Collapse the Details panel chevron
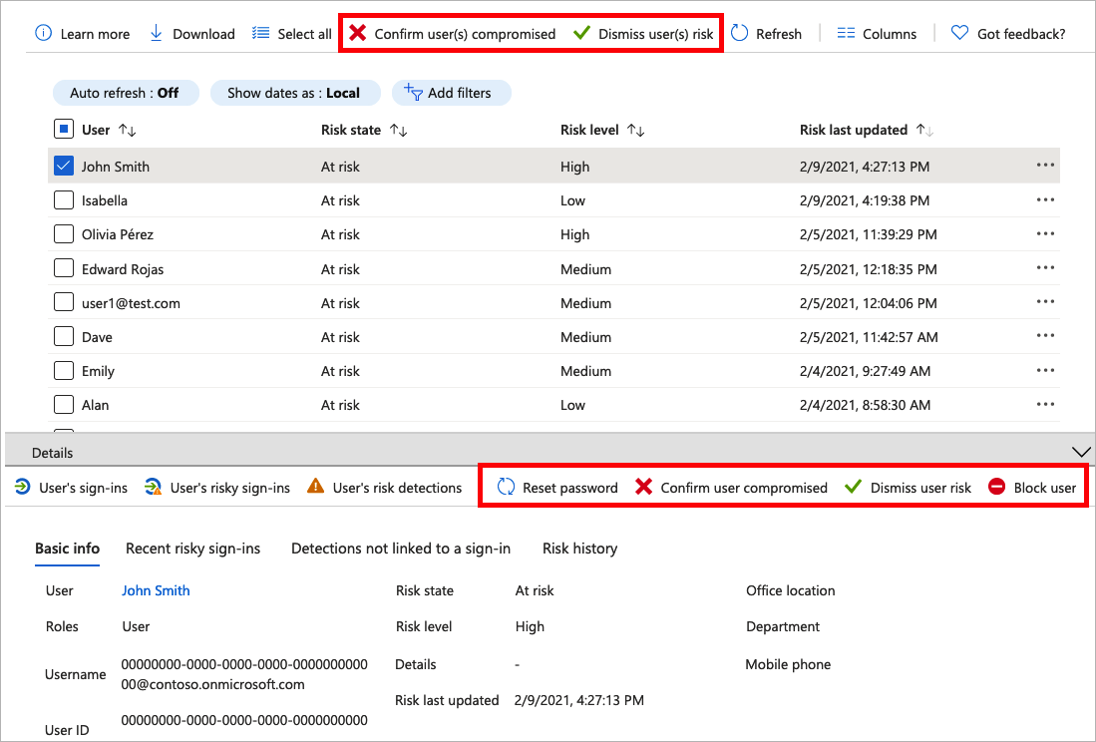This screenshot has height=742, width=1096. (1081, 452)
